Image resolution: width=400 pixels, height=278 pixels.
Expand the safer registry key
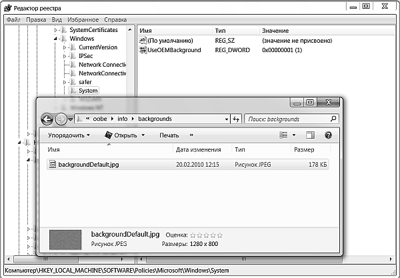pos(64,82)
